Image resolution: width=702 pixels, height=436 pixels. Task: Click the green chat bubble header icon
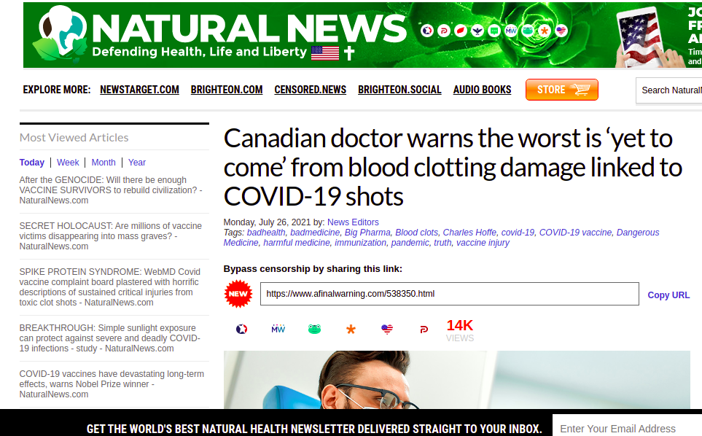click(x=494, y=31)
